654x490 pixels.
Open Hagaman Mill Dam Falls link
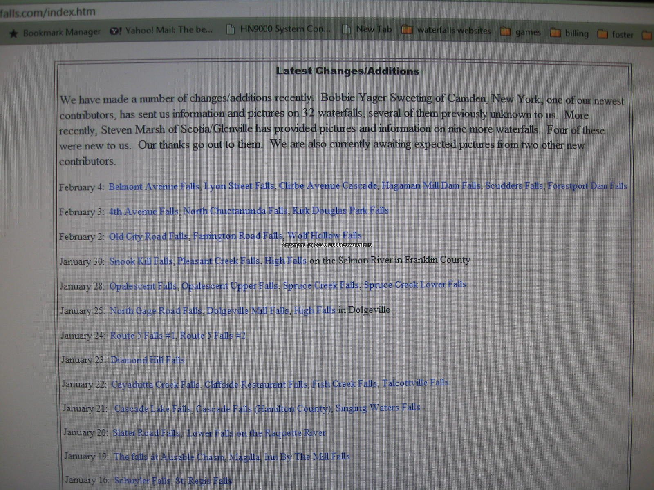(x=431, y=185)
